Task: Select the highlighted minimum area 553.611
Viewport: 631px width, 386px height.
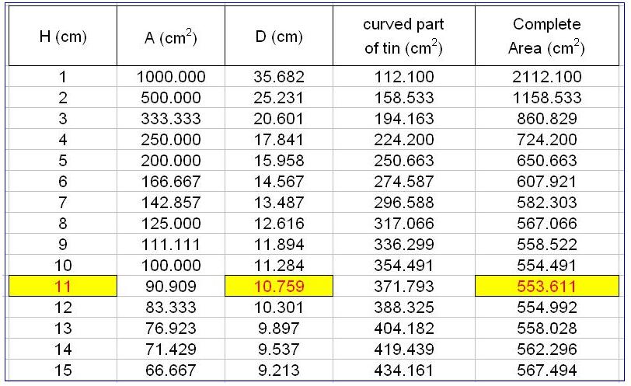Action: [x=546, y=286]
